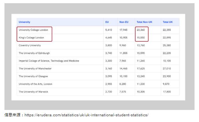Click Total UK value 22,235
The image size is (199, 122).
(167, 53)
